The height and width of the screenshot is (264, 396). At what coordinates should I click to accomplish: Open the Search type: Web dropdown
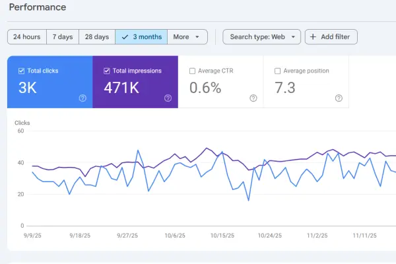pyautogui.click(x=261, y=37)
